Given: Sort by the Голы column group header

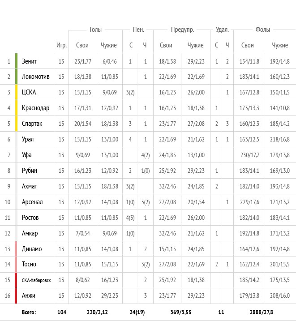Looking at the screenshot, I should click(x=95, y=30).
